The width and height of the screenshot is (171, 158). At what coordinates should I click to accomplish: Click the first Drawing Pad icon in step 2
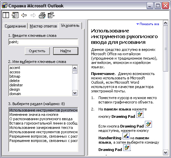tap(140, 114)
